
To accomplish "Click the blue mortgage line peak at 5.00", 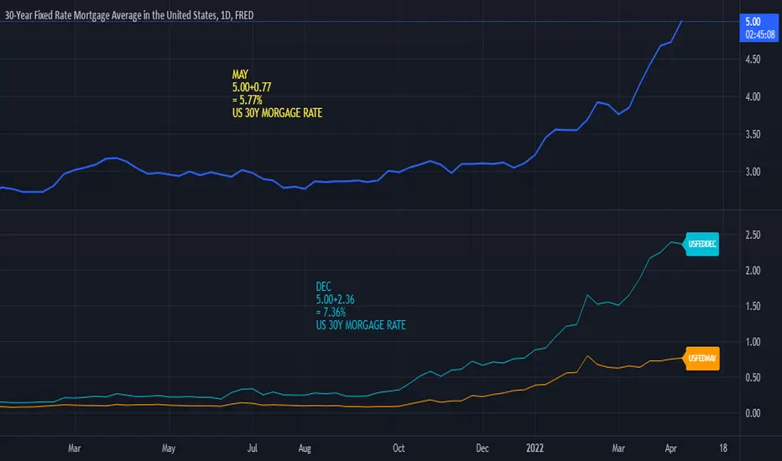I will [x=682, y=22].
